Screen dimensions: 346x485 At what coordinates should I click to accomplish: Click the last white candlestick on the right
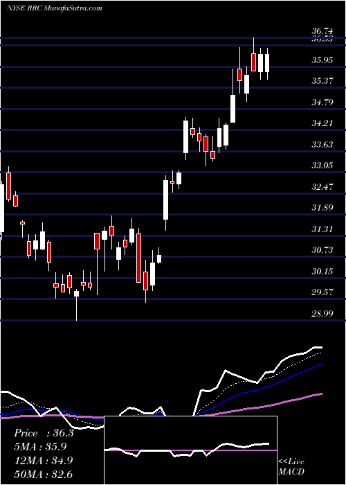[x=267, y=63]
